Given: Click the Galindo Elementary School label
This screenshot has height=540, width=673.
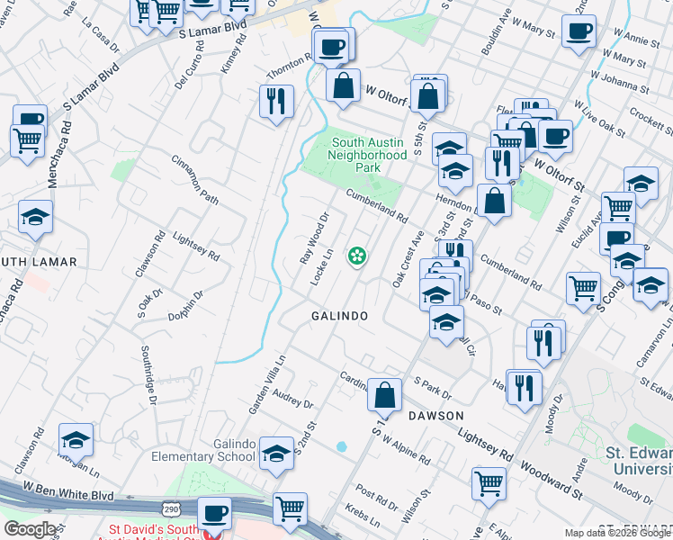Looking at the screenshot, I should click(203, 450).
